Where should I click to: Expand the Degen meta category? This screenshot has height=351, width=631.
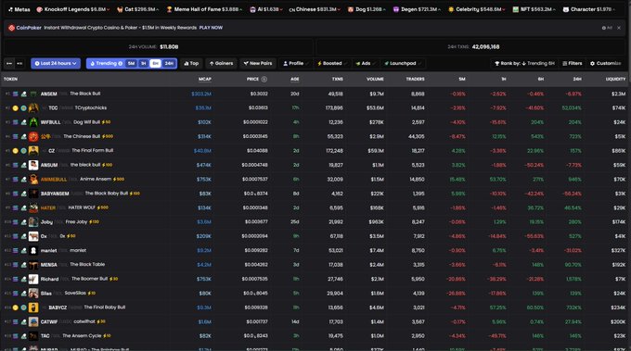click(417, 9)
